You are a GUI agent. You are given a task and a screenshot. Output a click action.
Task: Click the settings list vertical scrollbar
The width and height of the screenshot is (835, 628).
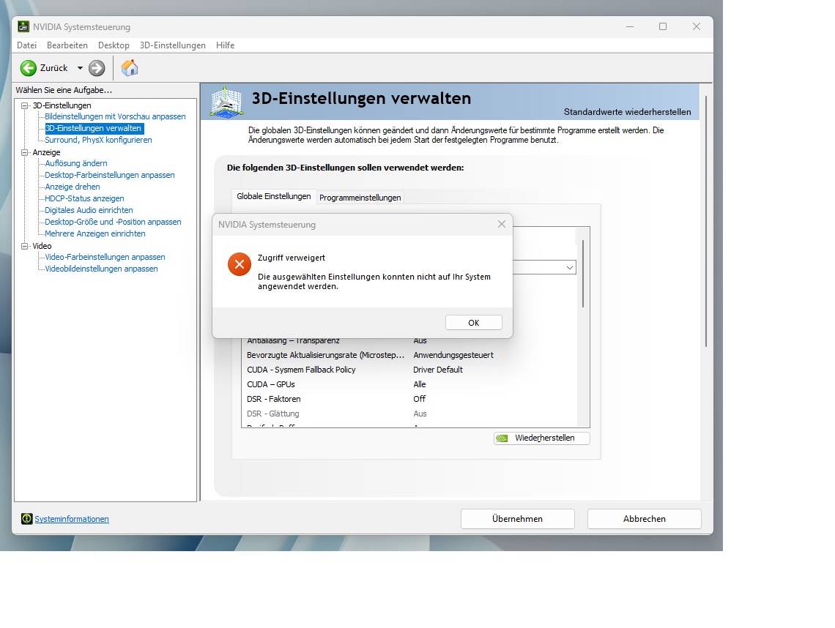583,274
